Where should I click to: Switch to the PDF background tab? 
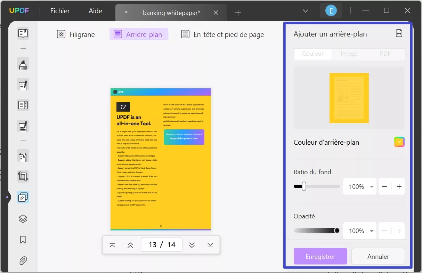pos(385,54)
